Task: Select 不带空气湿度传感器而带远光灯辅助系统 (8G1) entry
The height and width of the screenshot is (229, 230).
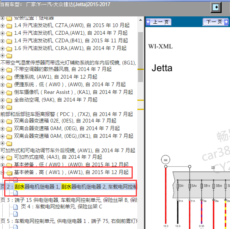Action: pyautogui.click(x=68, y=63)
